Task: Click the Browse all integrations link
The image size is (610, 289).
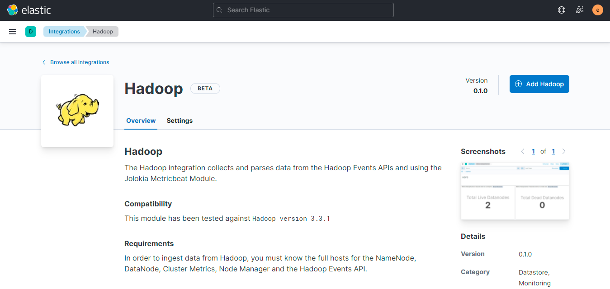Action: pyautogui.click(x=80, y=62)
